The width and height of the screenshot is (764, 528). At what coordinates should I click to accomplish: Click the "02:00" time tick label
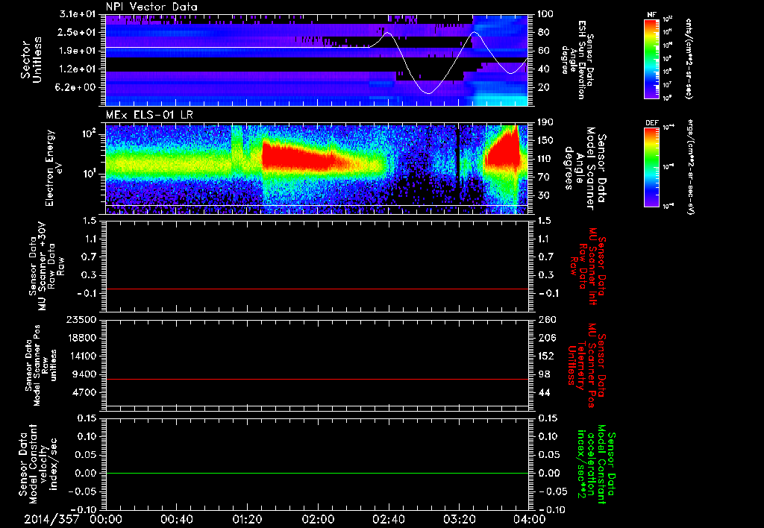coord(318,519)
